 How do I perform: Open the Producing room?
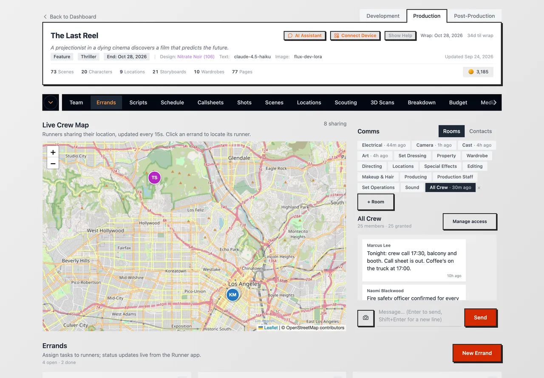tap(416, 177)
